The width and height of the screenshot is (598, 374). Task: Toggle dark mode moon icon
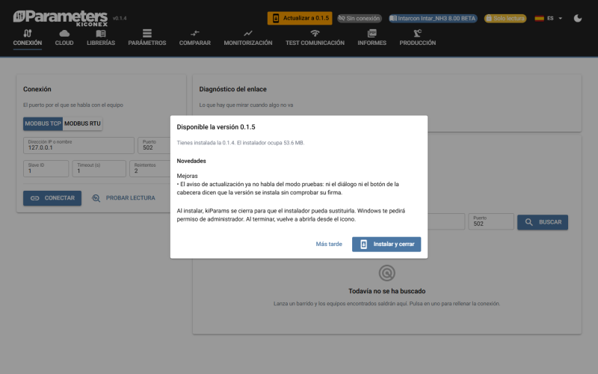tap(578, 18)
